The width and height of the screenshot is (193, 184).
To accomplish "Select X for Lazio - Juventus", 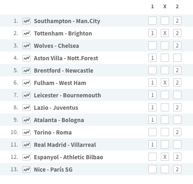I will point(165,107).
